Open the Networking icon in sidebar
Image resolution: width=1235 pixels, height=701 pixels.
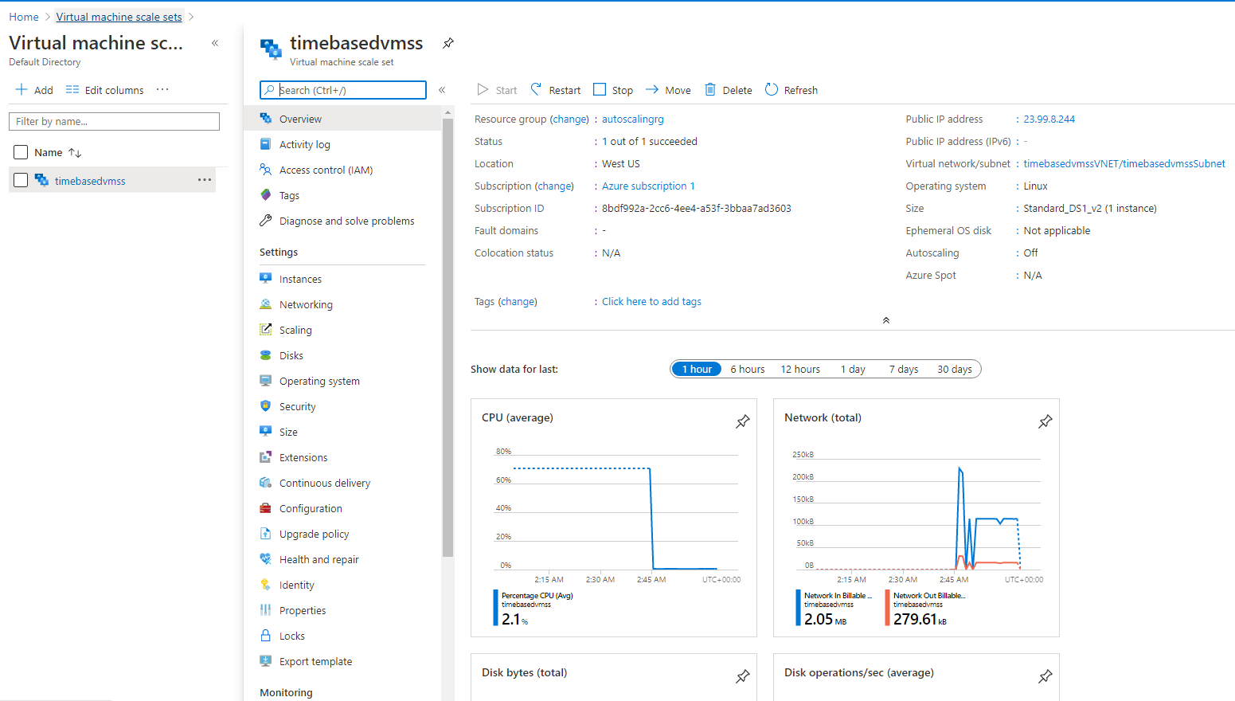click(x=266, y=304)
